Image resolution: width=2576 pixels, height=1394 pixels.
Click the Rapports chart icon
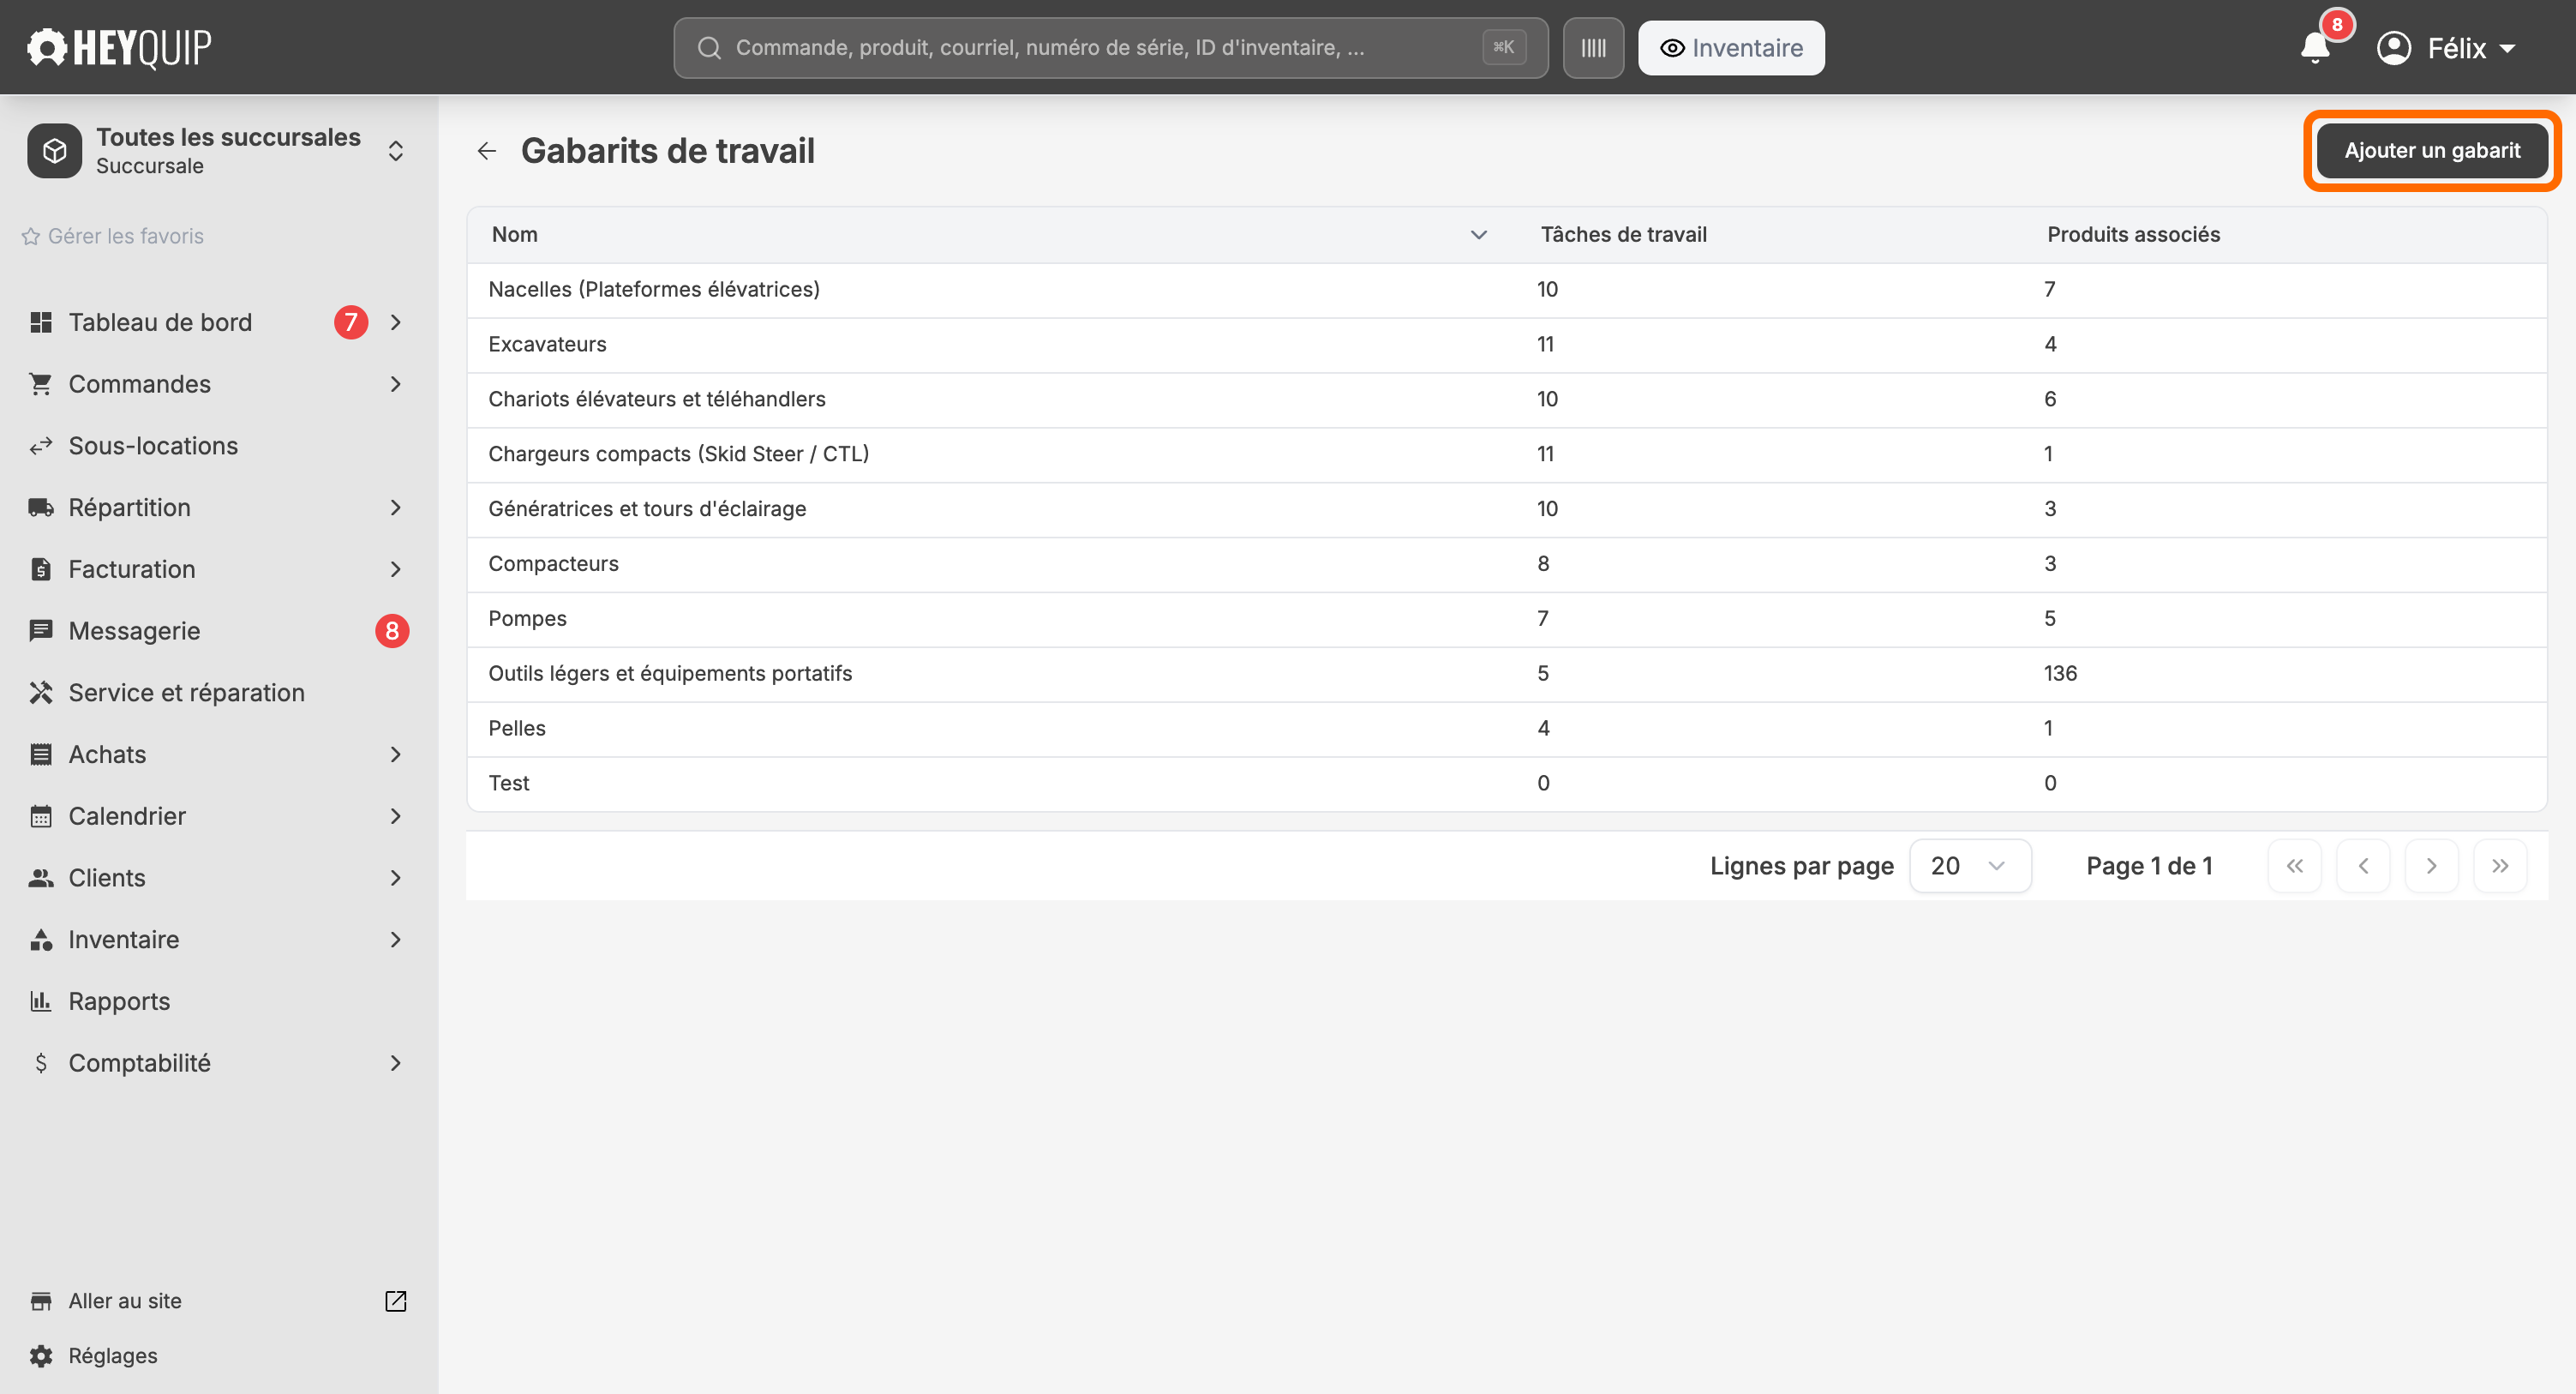[x=41, y=1000]
